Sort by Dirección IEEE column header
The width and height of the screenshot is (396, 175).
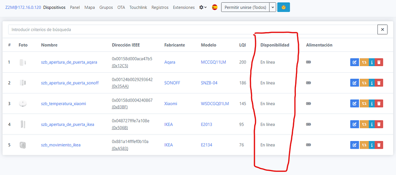126,45
